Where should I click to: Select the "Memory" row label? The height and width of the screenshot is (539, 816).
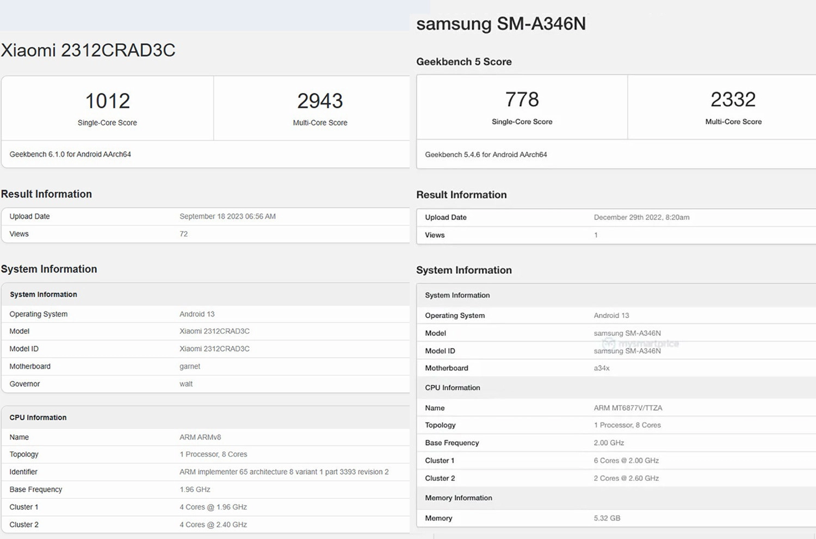pos(438,518)
